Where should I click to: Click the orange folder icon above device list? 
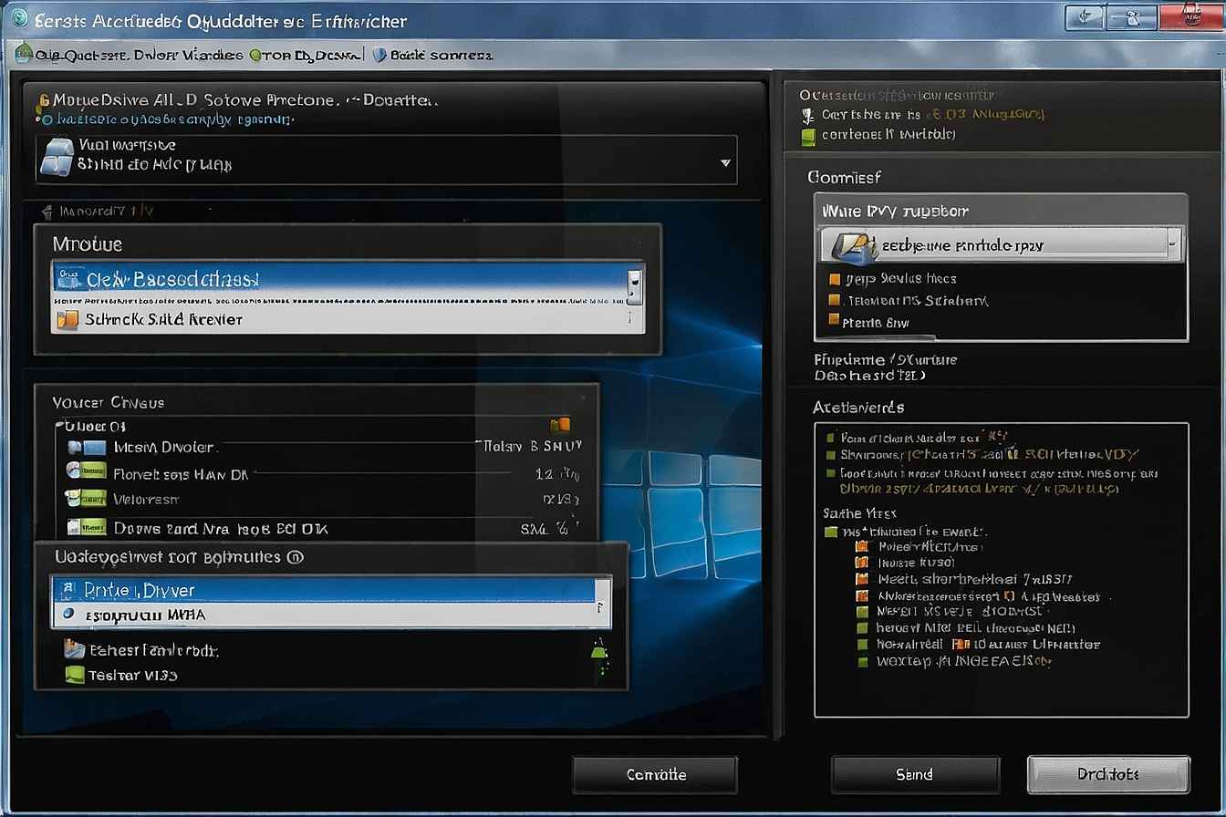pyautogui.click(x=560, y=424)
